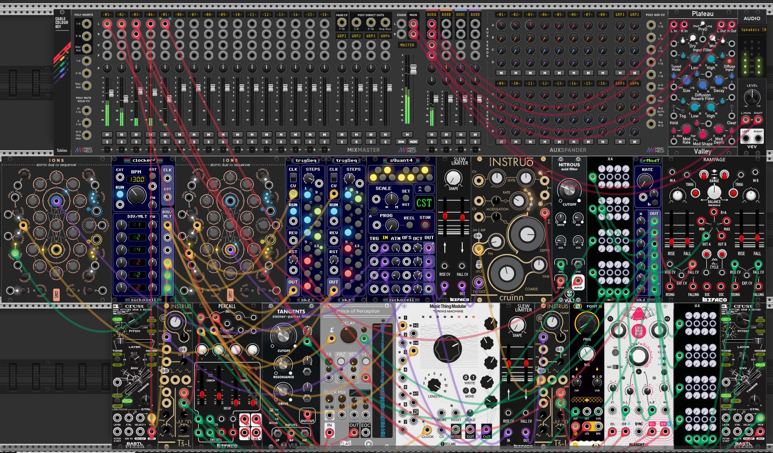Image resolution: width=773 pixels, height=453 pixels.
Task: Mute MixMaster track 16
Action: click(x=325, y=135)
